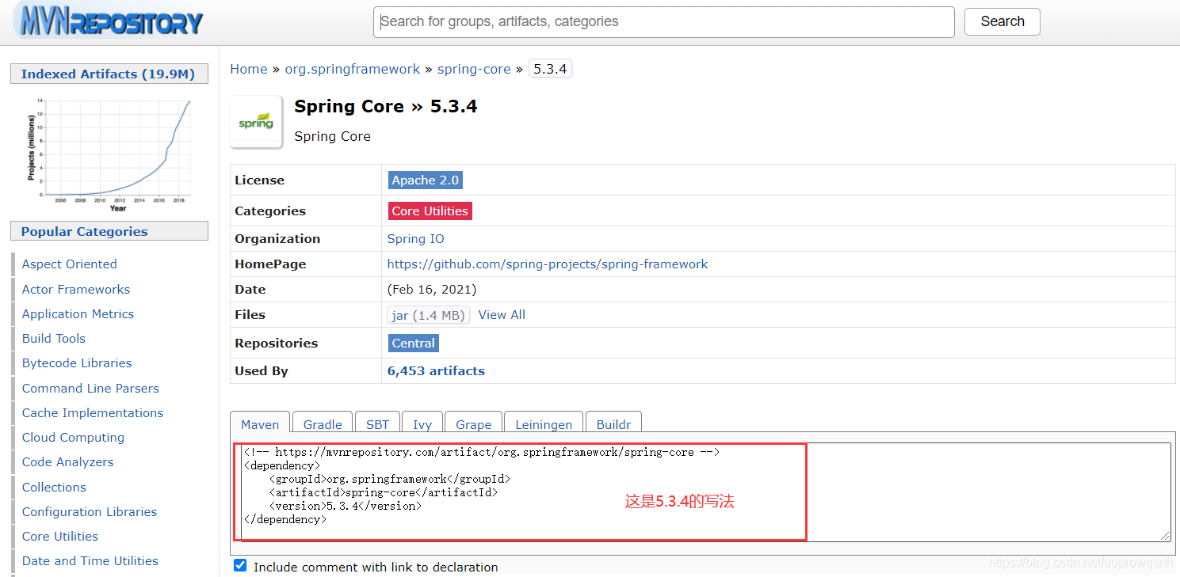
Task: Select the Maven tab
Action: click(x=260, y=424)
